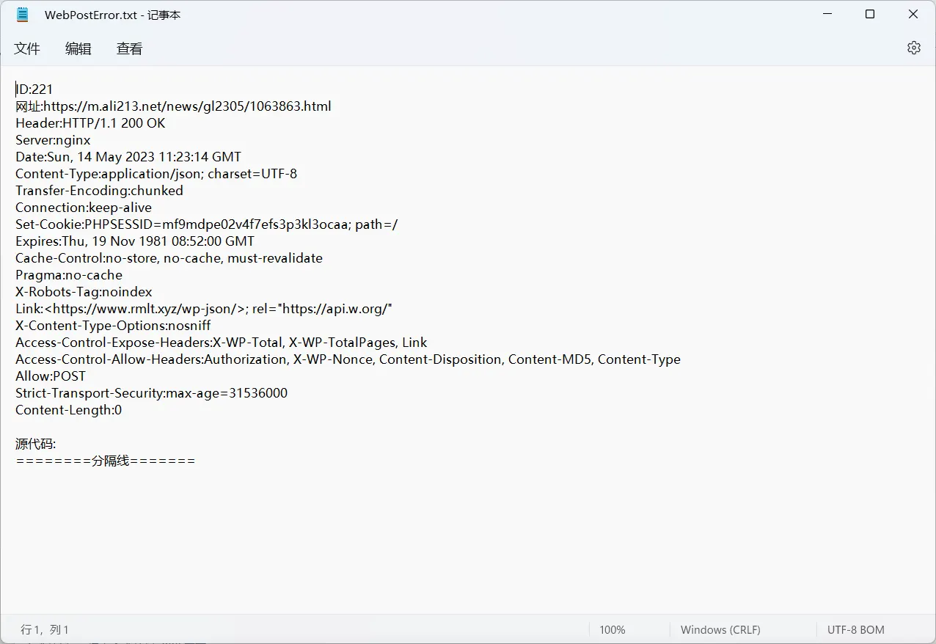Open the 查看 menu
This screenshot has width=936, height=644.
tap(130, 48)
